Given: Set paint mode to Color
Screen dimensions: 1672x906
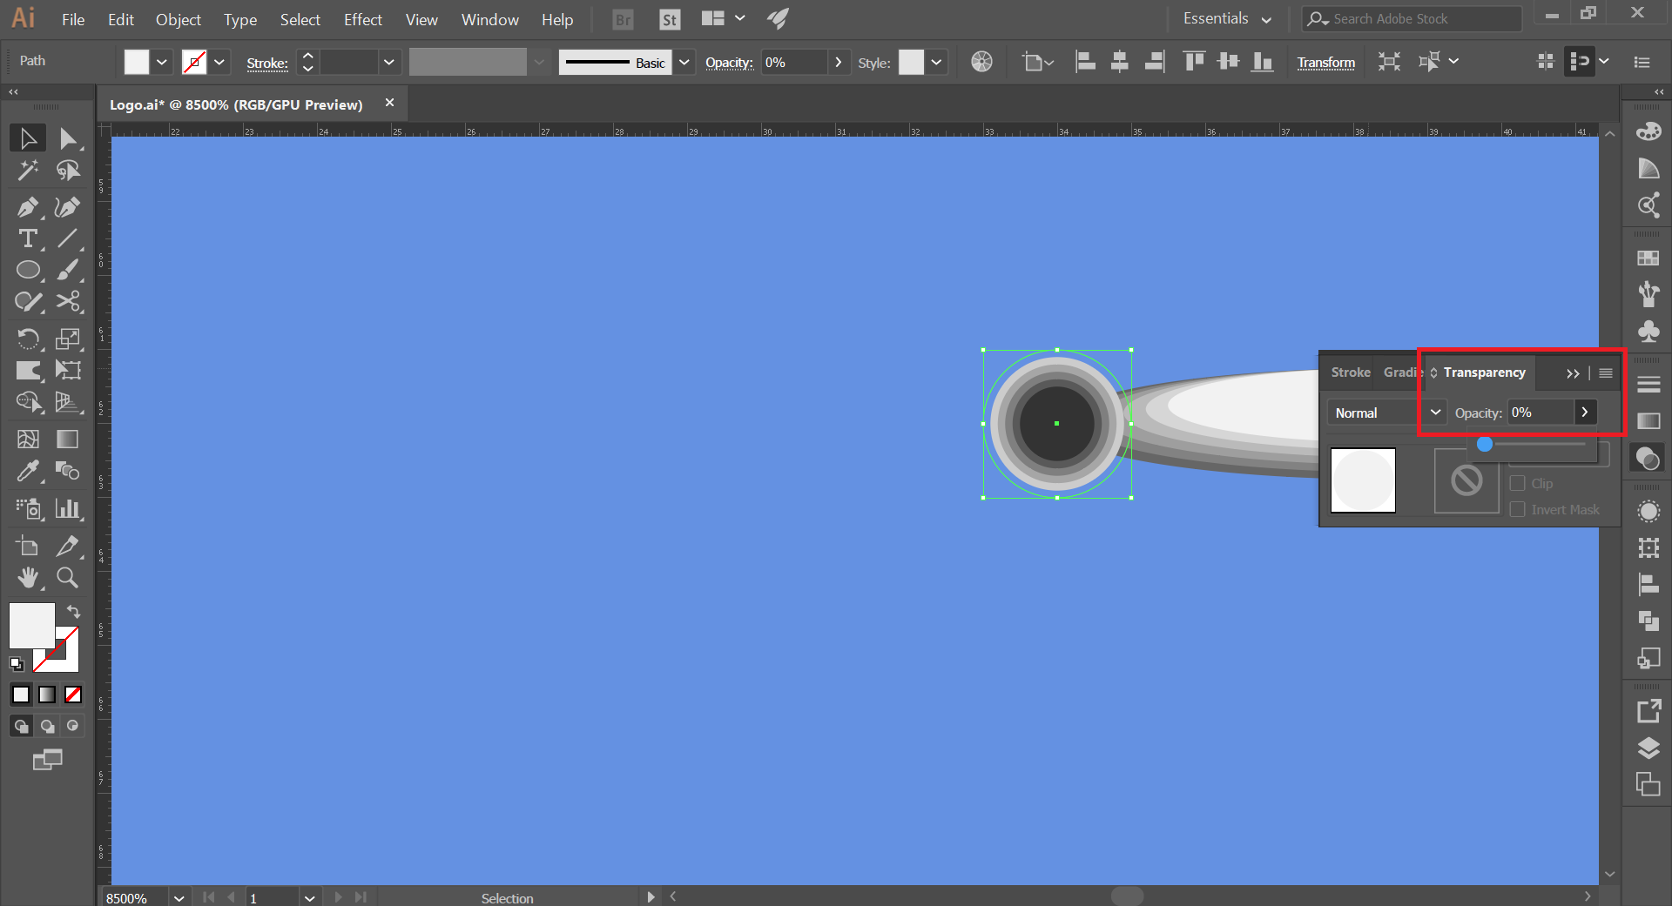Looking at the screenshot, I should (21, 694).
